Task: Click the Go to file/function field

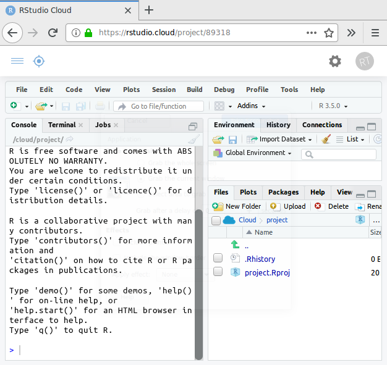Action: click(158, 106)
